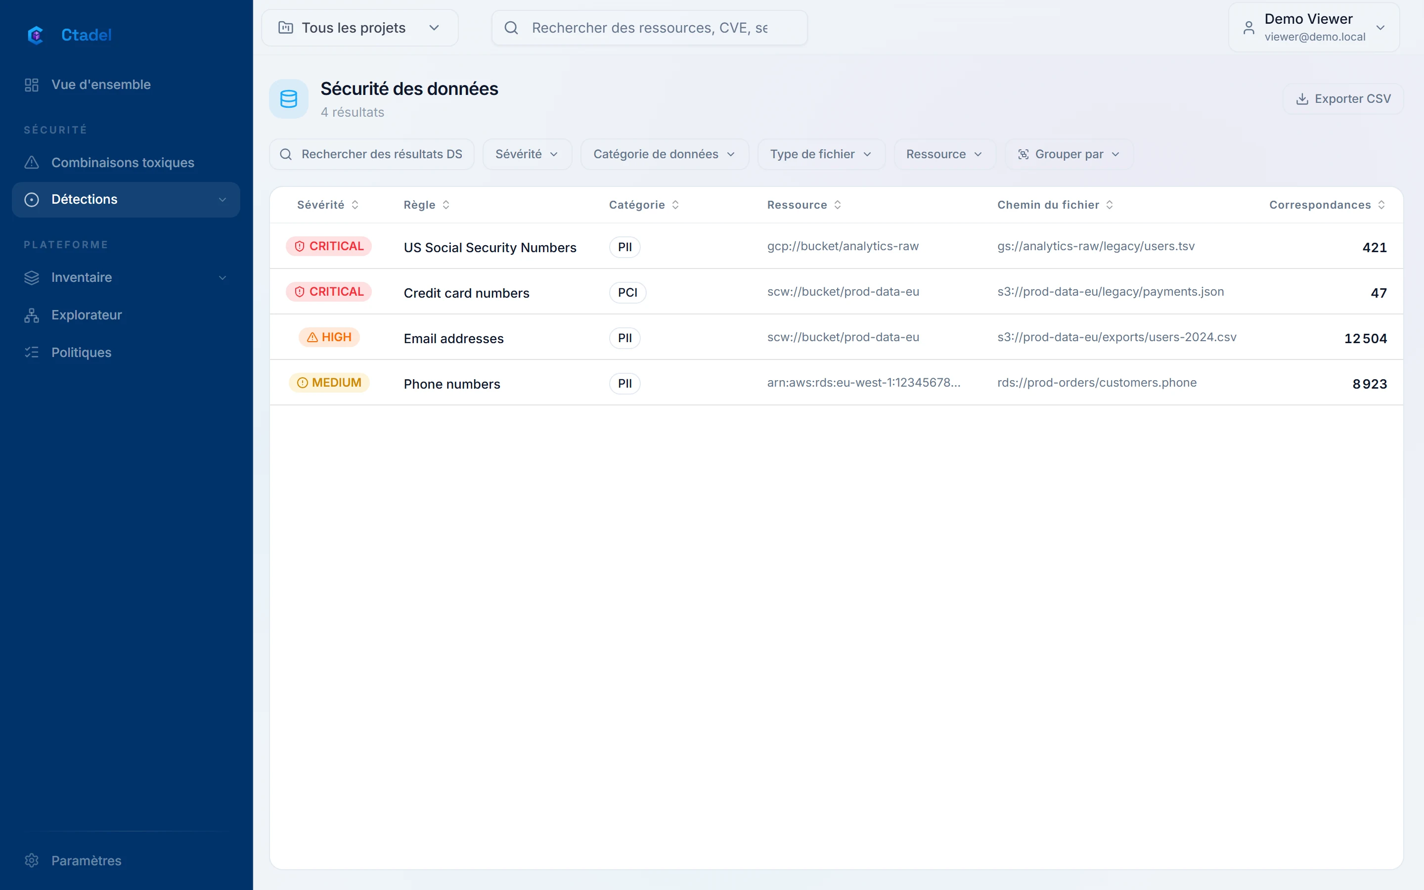The width and height of the screenshot is (1424, 890).
Task: Toggle sort on Chemin du fichier column
Action: pos(1056,205)
